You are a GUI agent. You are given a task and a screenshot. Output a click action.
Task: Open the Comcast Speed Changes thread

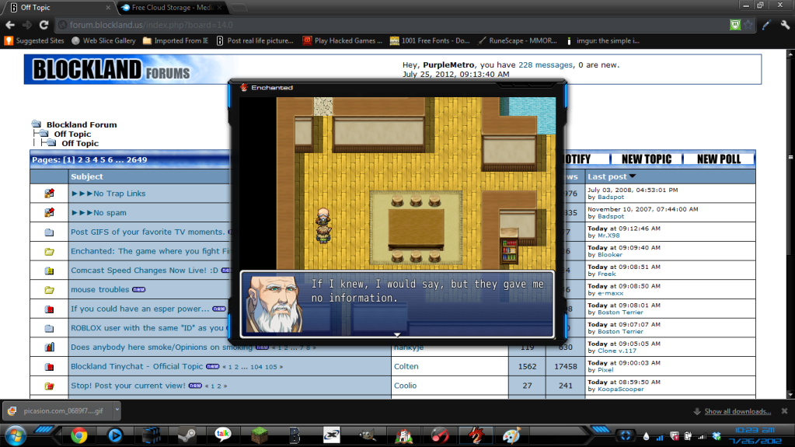(x=144, y=271)
